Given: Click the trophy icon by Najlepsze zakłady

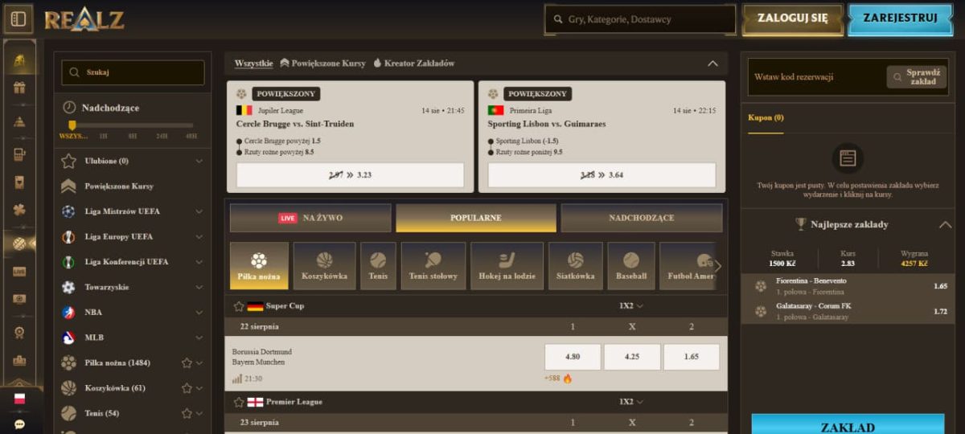Looking at the screenshot, I should coord(800,224).
